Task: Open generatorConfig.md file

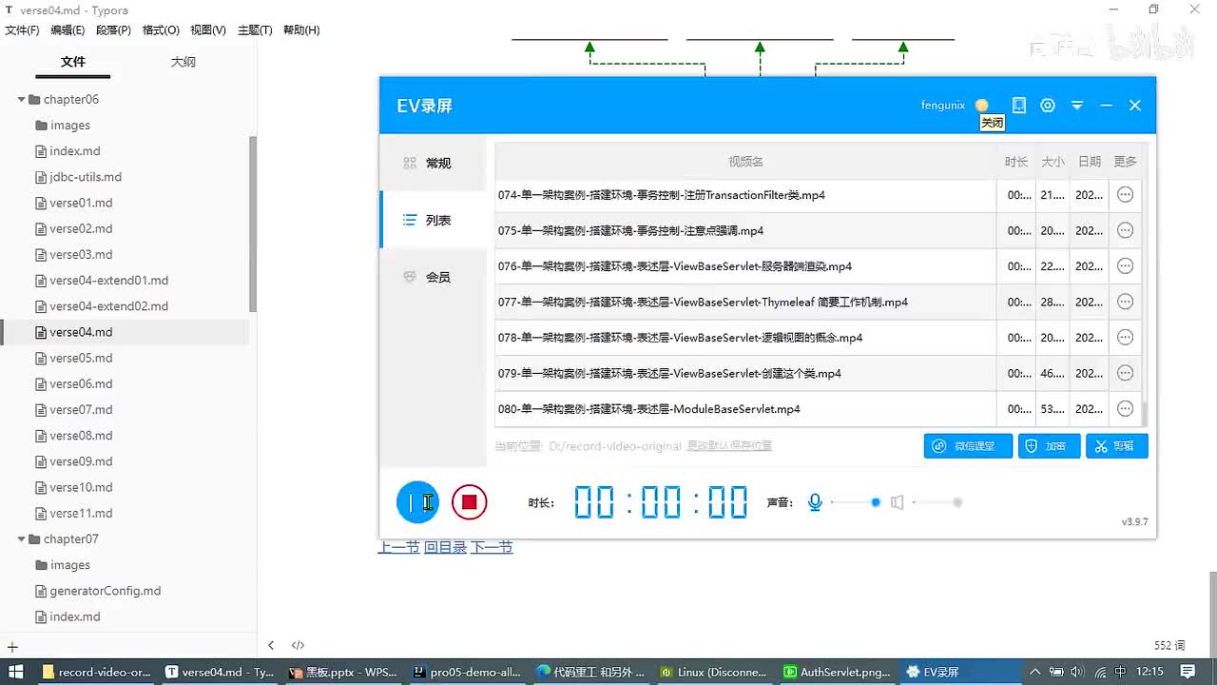Action: click(105, 591)
